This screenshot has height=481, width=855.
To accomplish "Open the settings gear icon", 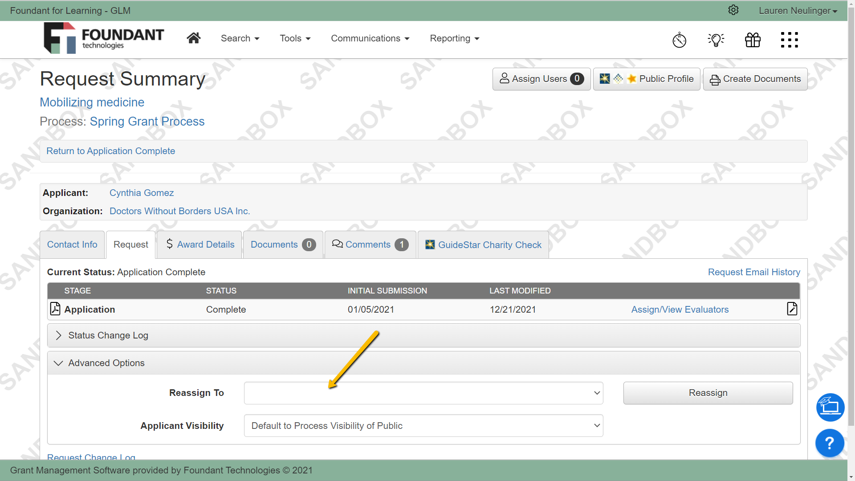I will (733, 10).
